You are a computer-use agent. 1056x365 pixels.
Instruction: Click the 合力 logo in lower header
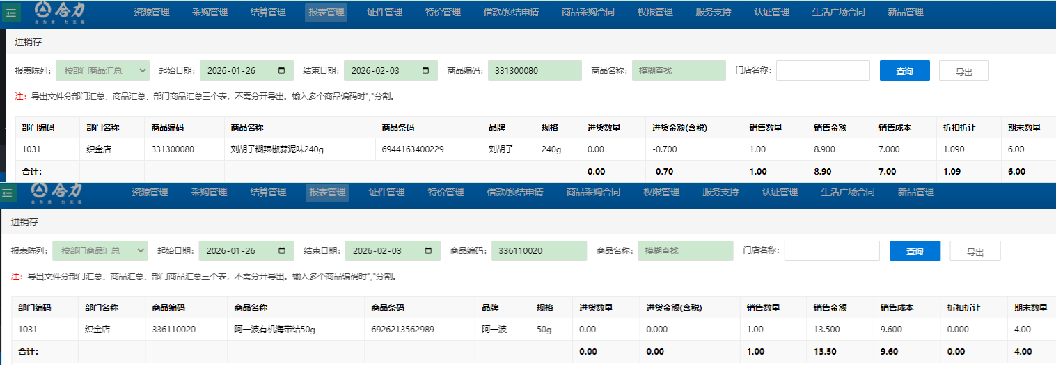pos(58,193)
